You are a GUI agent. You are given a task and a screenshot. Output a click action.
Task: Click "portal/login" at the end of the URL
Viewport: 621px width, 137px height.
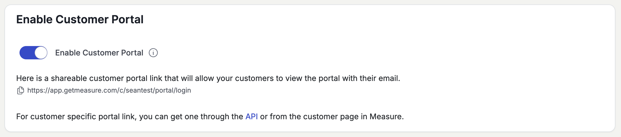[x=173, y=90]
